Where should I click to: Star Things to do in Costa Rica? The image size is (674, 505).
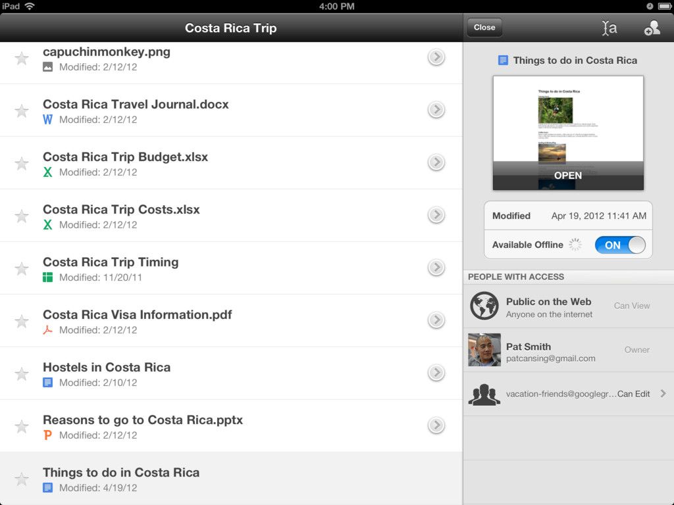22,479
